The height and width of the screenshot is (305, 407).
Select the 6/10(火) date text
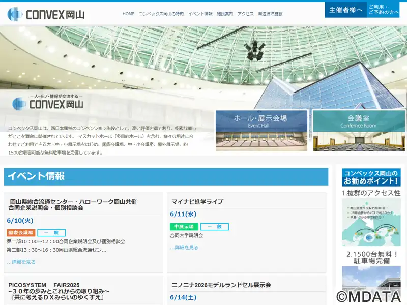pyautogui.click(x=20, y=221)
